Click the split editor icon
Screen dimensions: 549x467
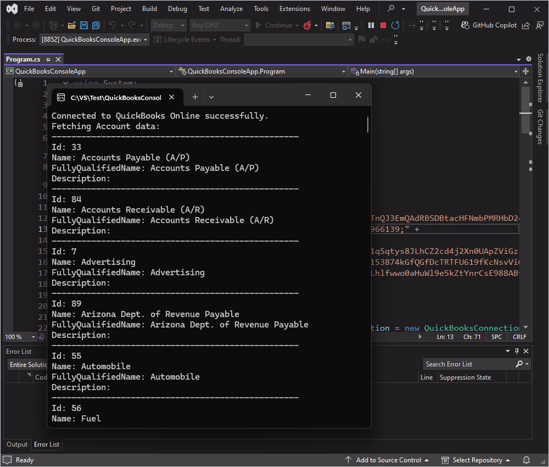525,71
